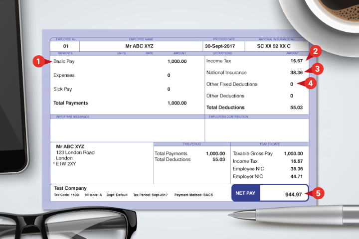
Task: Click the "IMPORTANT MESSAGES" section header
Action: pos(73,117)
